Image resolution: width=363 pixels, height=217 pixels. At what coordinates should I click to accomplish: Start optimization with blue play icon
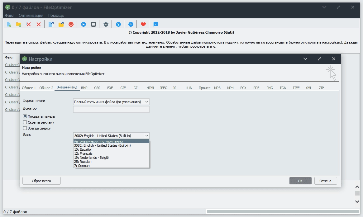click(83, 24)
